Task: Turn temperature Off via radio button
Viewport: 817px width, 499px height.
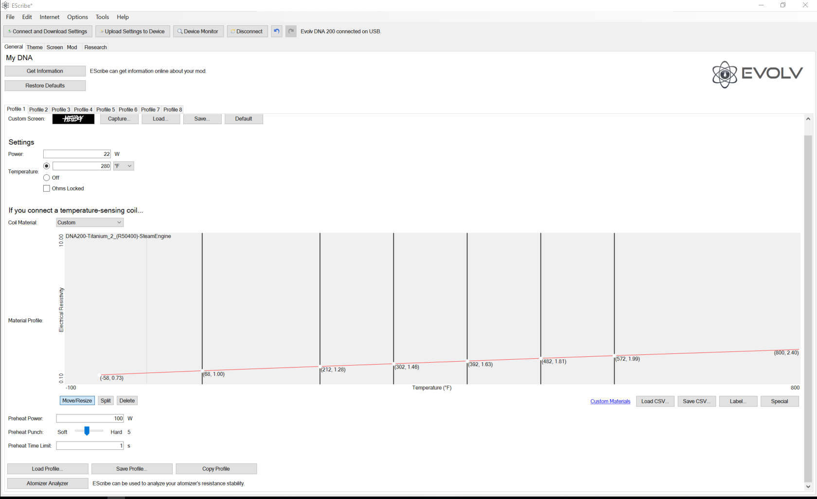Action: pos(47,178)
